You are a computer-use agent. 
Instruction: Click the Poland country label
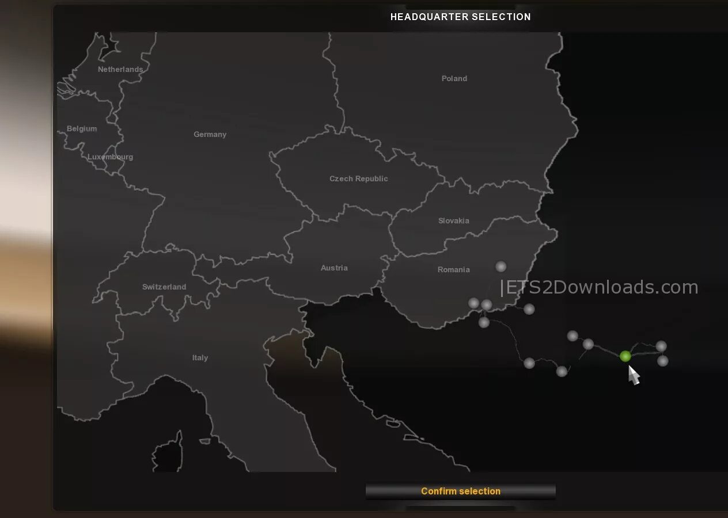tap(454, 79)
